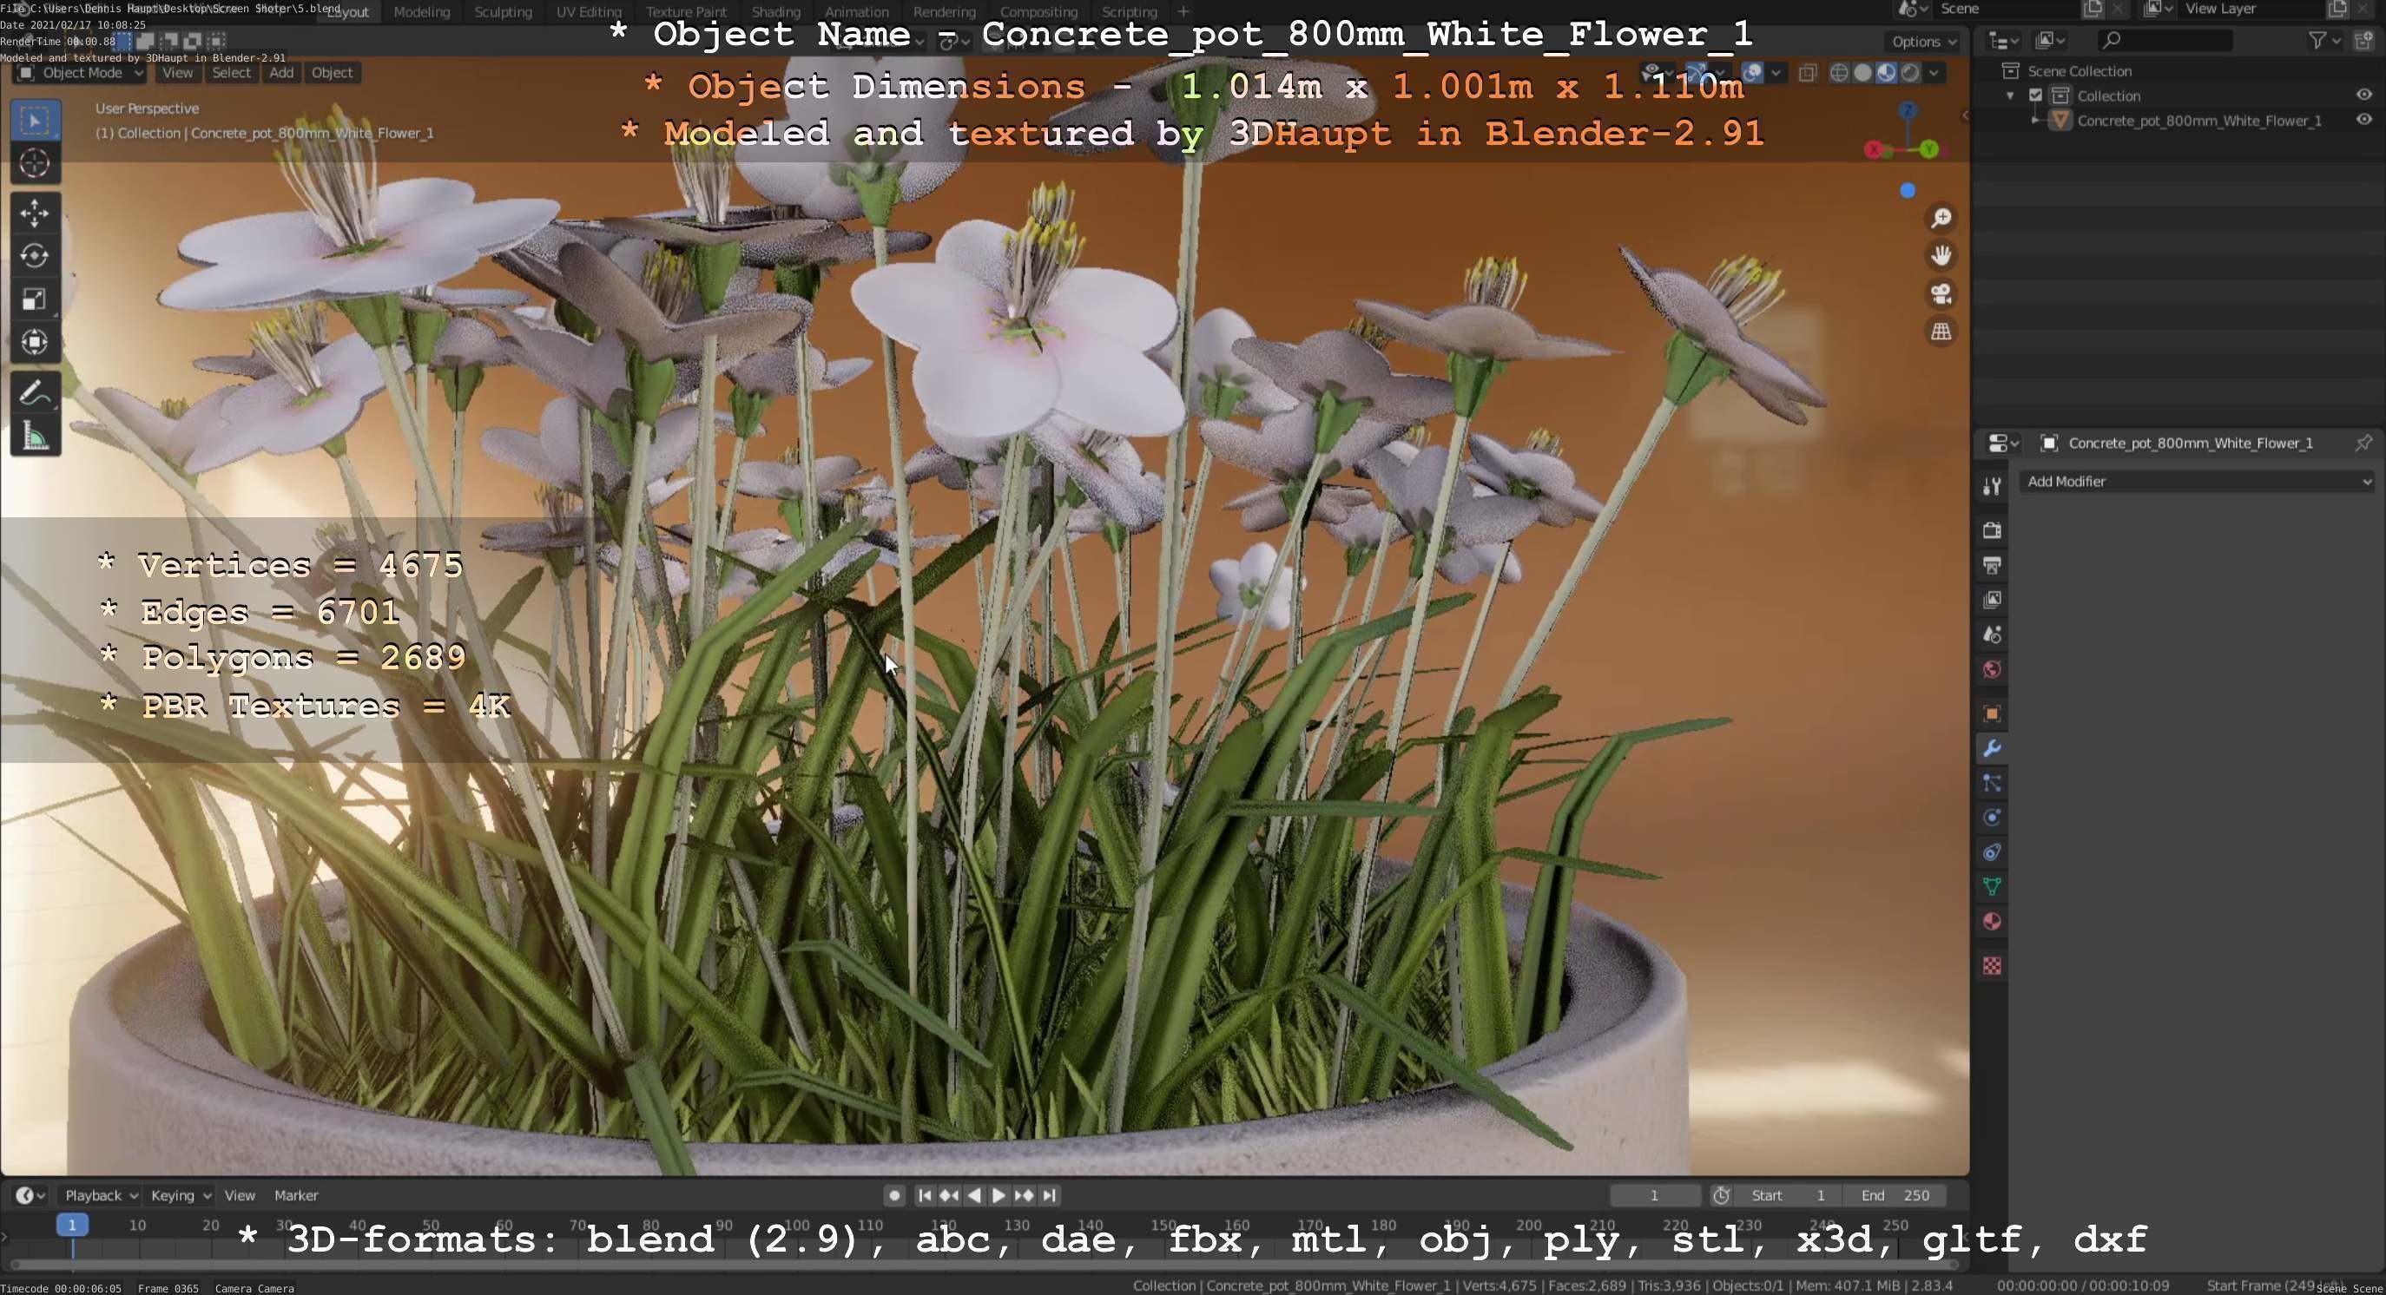Toggle auto keying record button
This screenshot has height=1295, width=2386.
pyautogui.click(x=893, y=1196)
